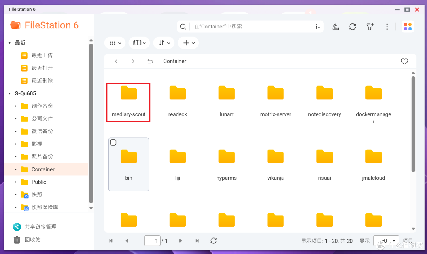Select the vikunja folder
The width and height of the screenshot is (427, 254).
coord(276,165)
